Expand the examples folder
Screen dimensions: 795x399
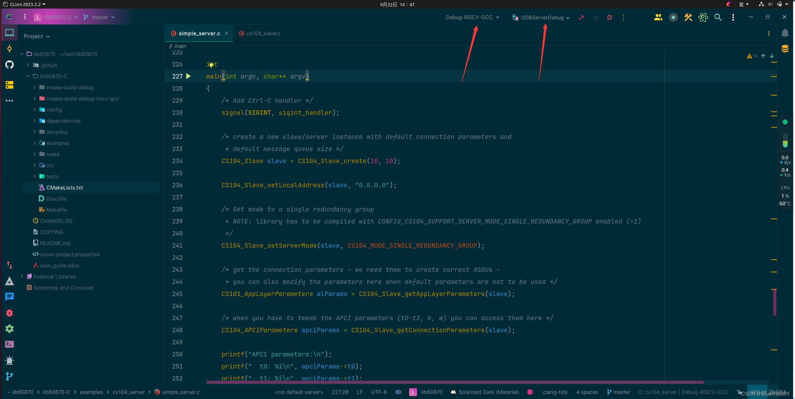click(x=34, y=143)
